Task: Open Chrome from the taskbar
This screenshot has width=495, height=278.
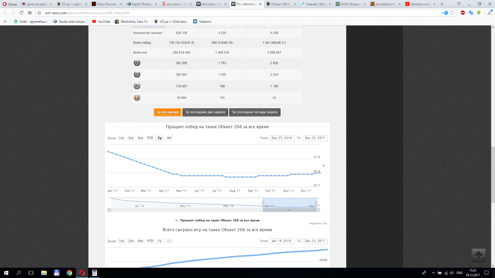Action: (x=69, y=273)
